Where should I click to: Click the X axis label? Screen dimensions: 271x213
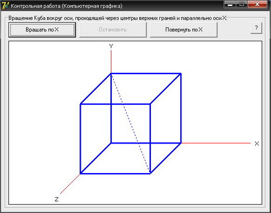pyautogui.click(x=257, y=144)
